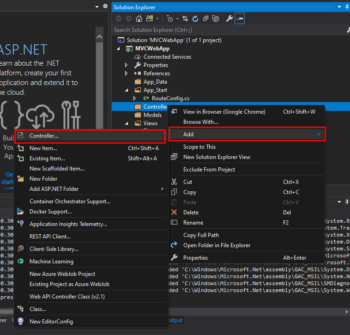This screenshot has width=350, height=335.
Task: Refresh the Solution Explorer
Action: [x=195, y=19]
